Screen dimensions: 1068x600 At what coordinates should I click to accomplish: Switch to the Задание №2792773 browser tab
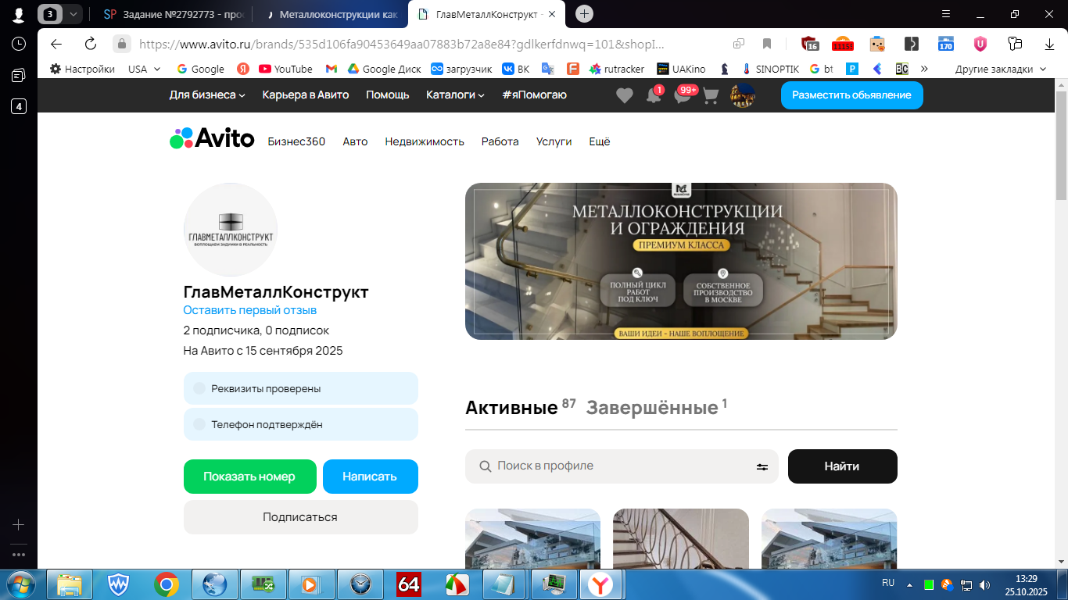pyautogui.click(x=175, y=13)
